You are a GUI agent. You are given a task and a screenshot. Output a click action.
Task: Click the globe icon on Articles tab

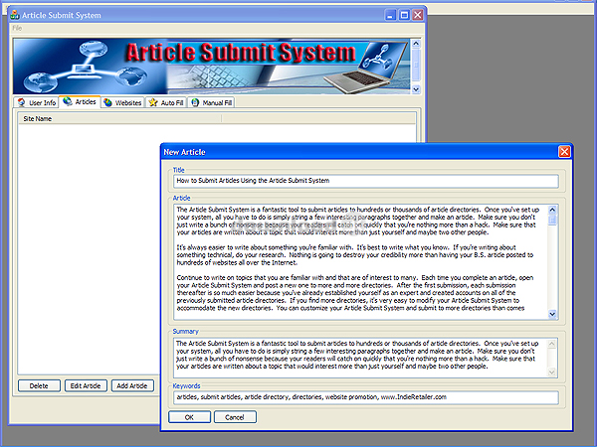click(68, 101)
